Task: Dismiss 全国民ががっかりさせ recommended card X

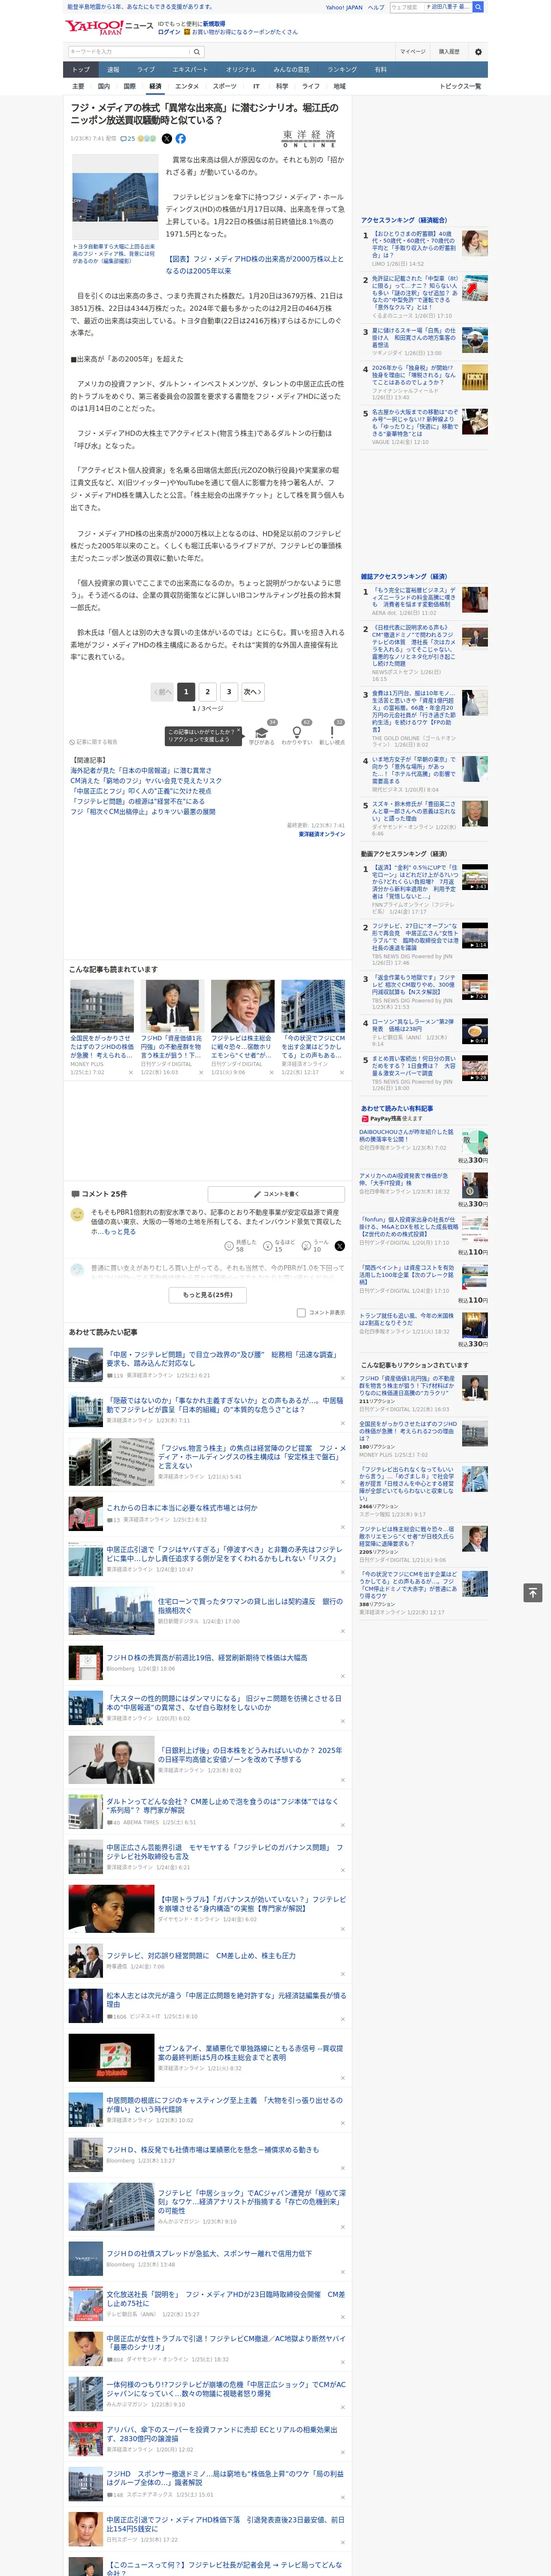Action: [x=130, y=1073]
